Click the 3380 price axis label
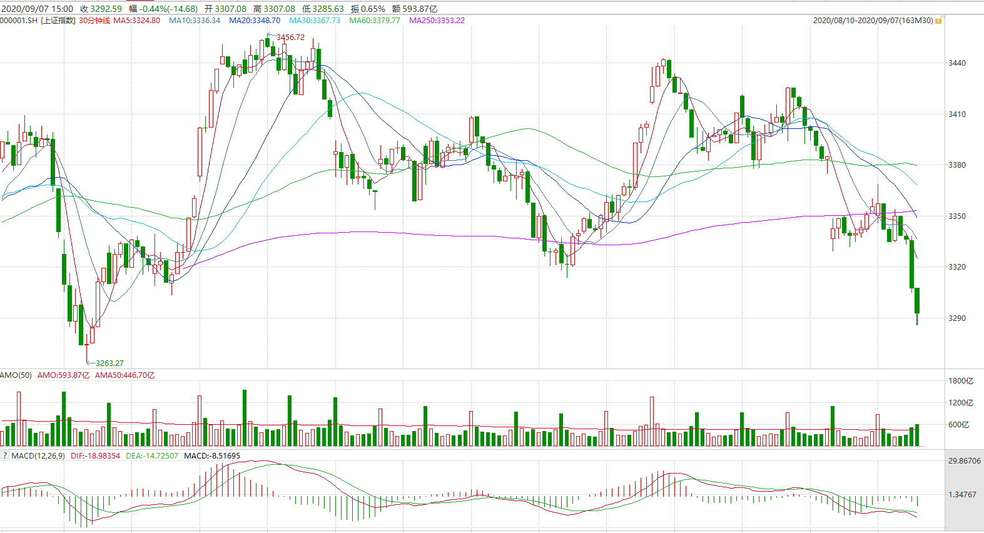 coord(957,165)
